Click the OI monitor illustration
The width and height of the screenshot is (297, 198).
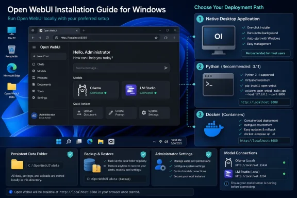[x=219, y=40]
